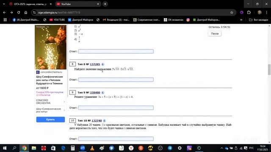Open the extensions puzzle icon

point(249,12)
